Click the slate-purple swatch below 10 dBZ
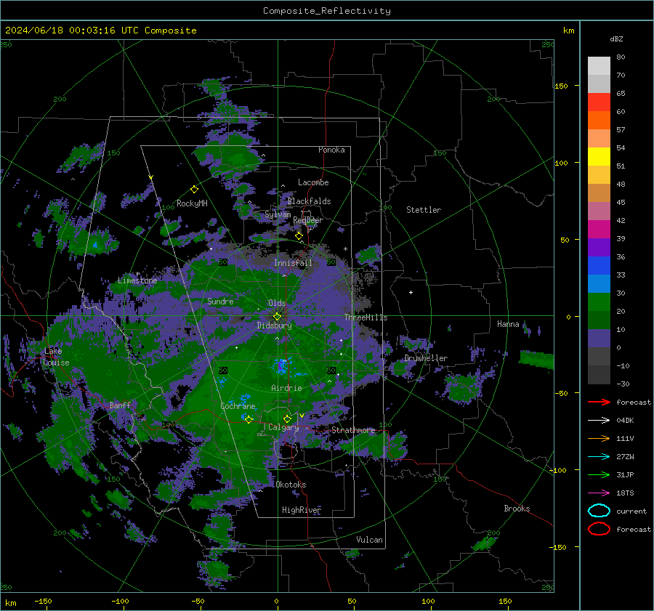This screenshot has width=654, height=611. [599, 339]
